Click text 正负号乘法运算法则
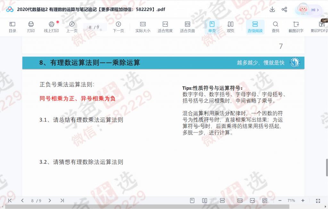 click(x=67, y=84)
